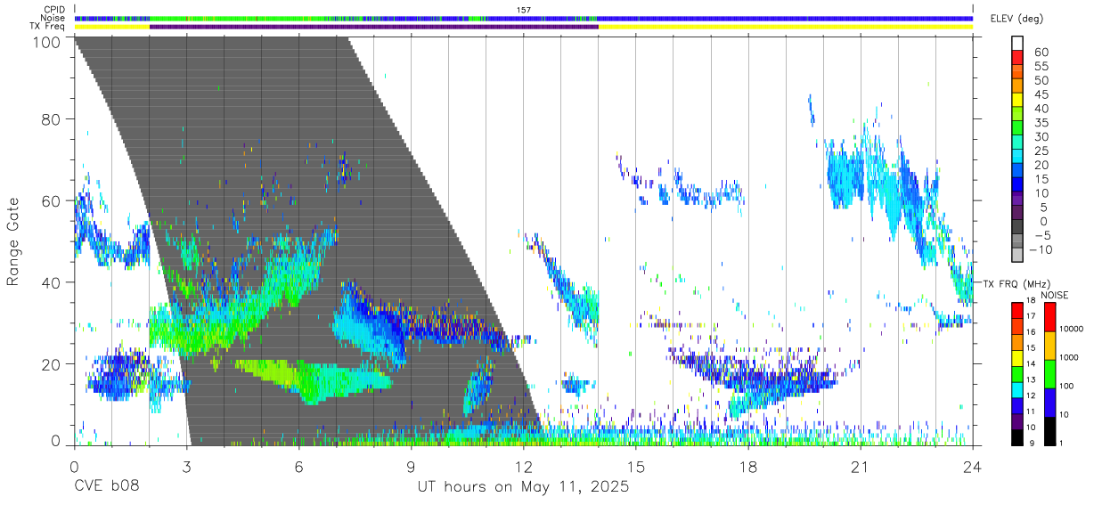This screenshot has height=505, width=1094.
Task: Click the CPID value '157'
Action: 524,10
